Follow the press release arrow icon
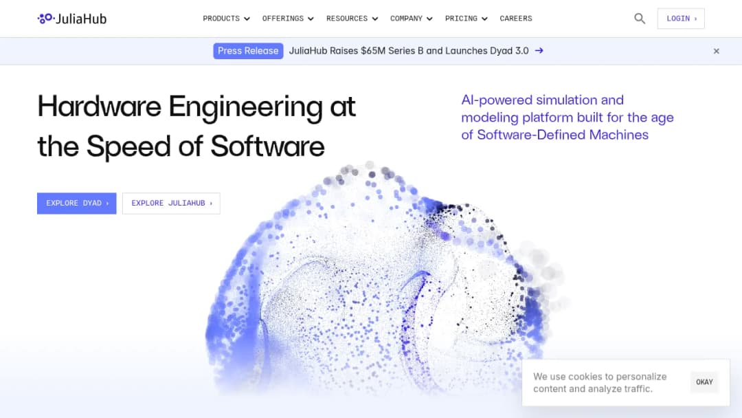The width and height of the screenshot is (742, 418). [539, 51]
